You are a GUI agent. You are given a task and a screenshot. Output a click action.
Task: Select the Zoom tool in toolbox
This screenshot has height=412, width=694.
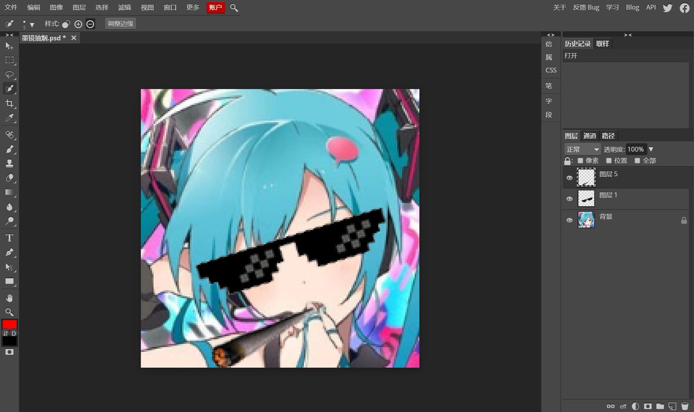click(x=9, y=312)
